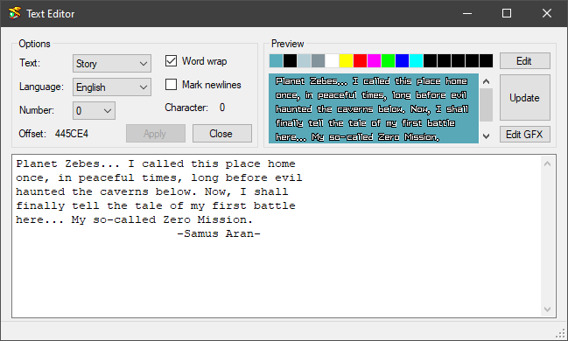Screen dimensions: 568x341
Task: Open the Edit GFX button
Action: (525, 135)
